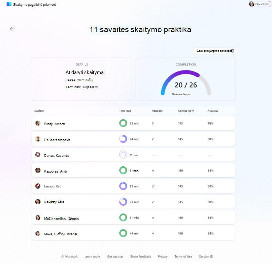This screenshot has width=272, height=263.
Task: Sort by the Passages column
Action: (157, 111)
